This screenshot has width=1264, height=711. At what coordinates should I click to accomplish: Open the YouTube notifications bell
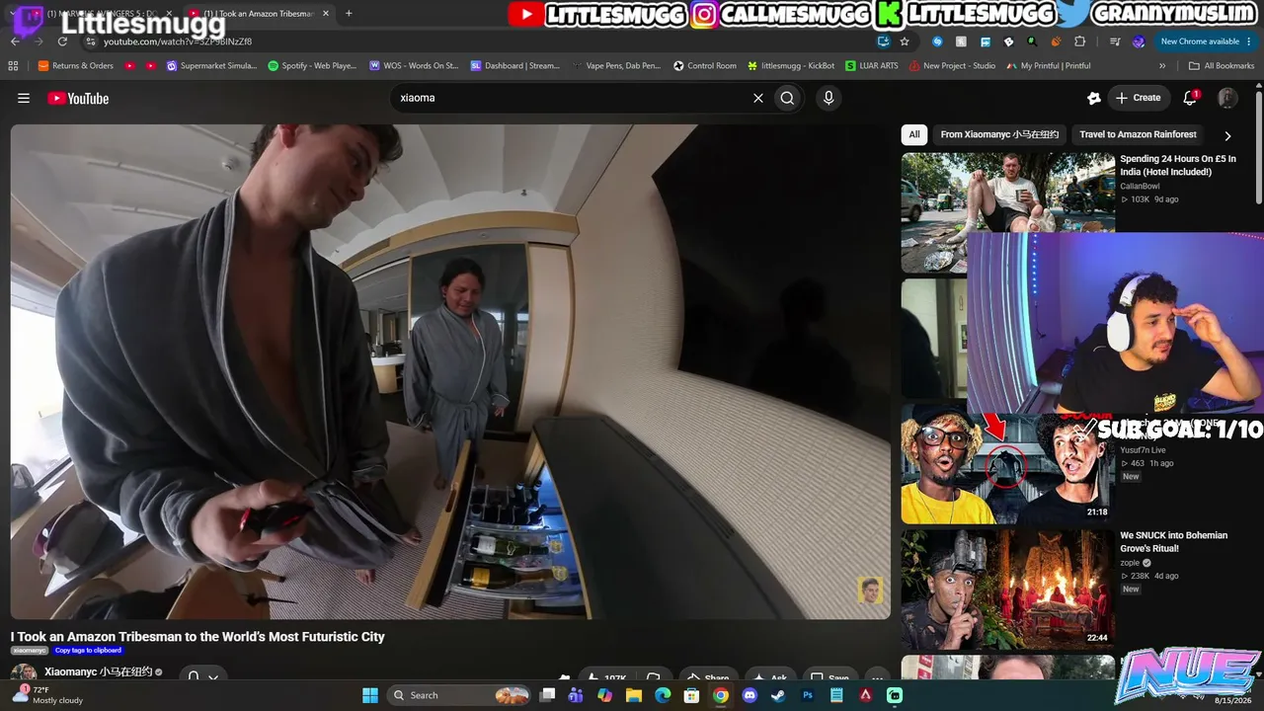click(1190, 98)
